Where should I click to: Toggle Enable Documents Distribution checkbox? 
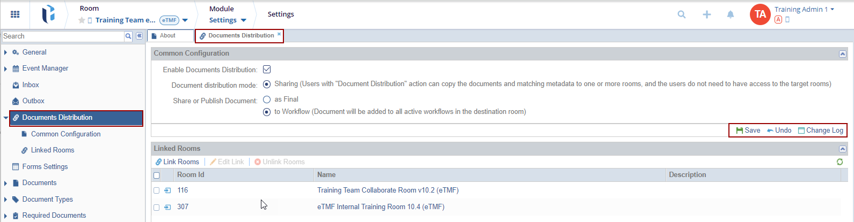267,70
